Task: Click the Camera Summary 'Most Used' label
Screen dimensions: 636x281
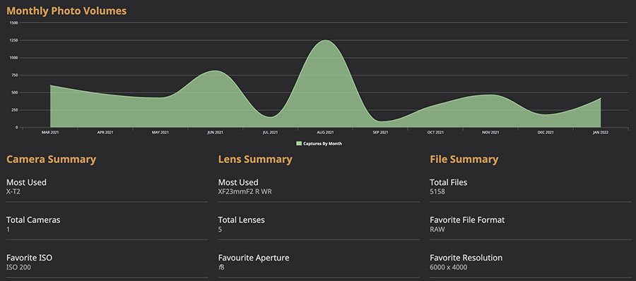Action: coord(26,182)
